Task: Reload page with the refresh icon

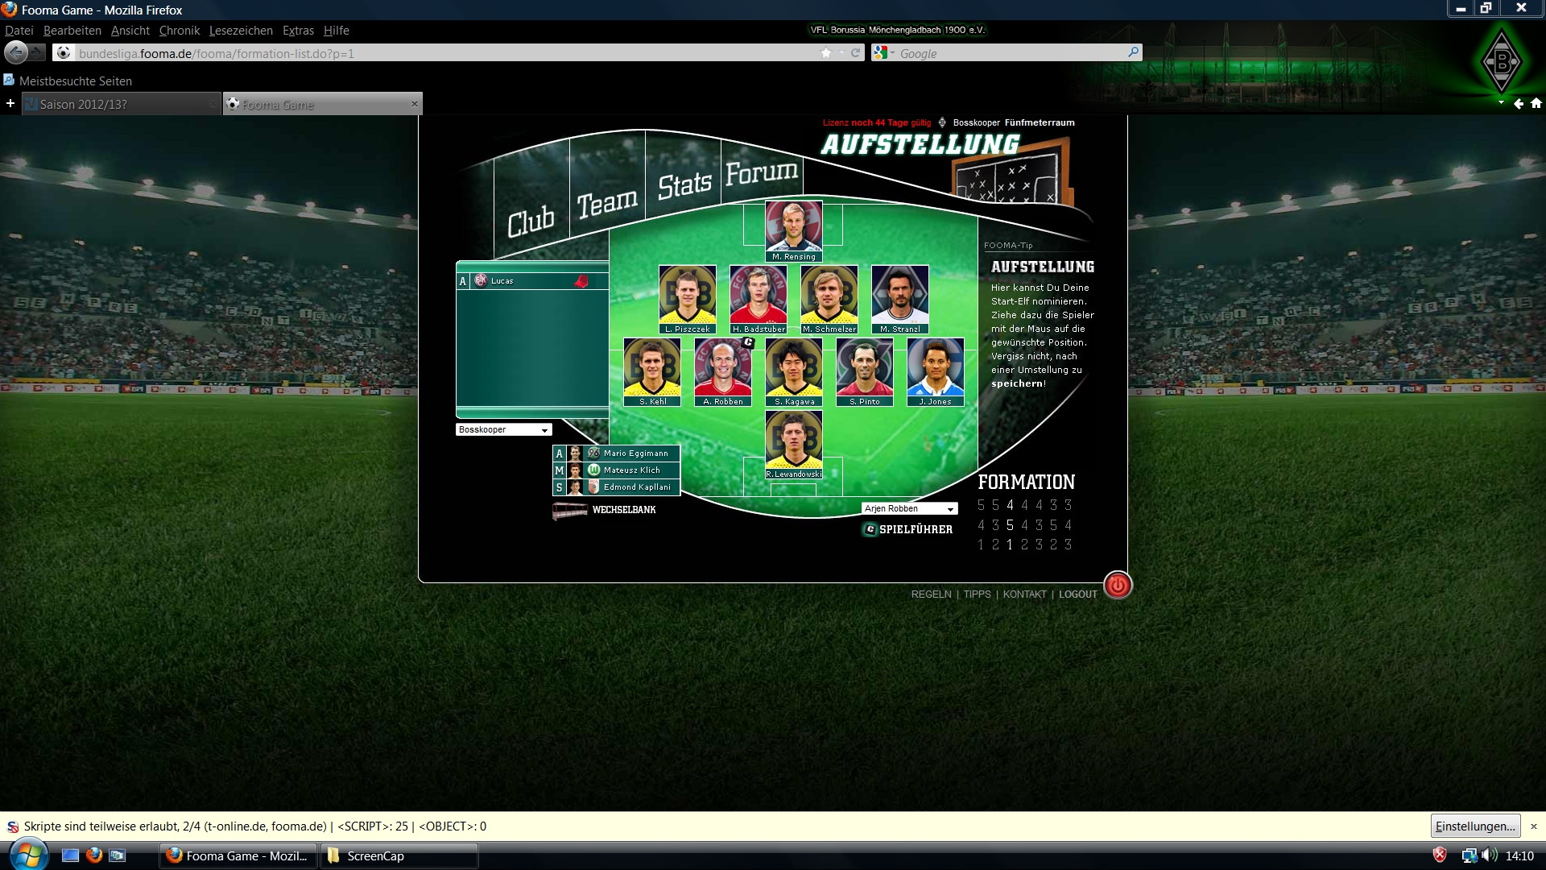Action: tap(856, 53)
